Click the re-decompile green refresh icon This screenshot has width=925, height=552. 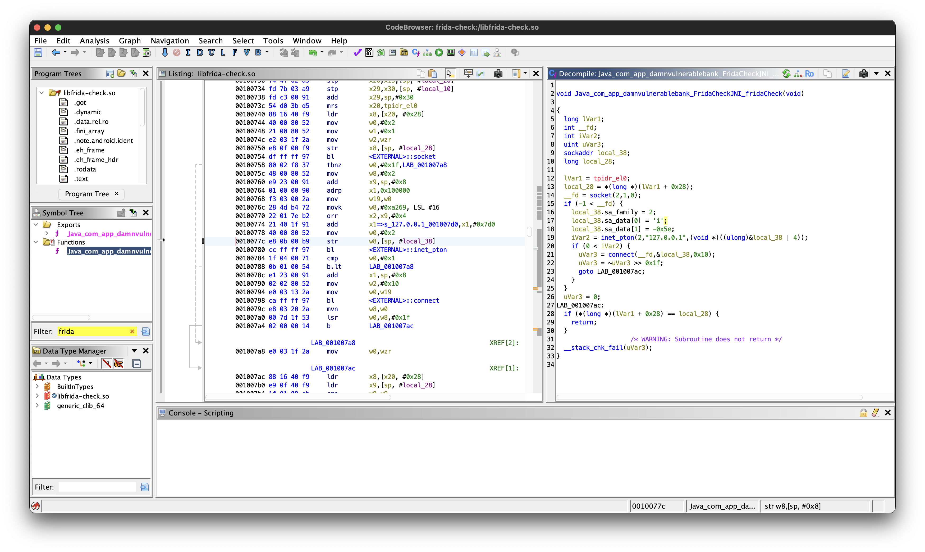[786, 74]
